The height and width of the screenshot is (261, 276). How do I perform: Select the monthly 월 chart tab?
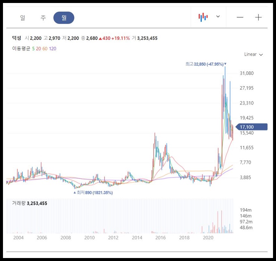click(x=64, y=18)
